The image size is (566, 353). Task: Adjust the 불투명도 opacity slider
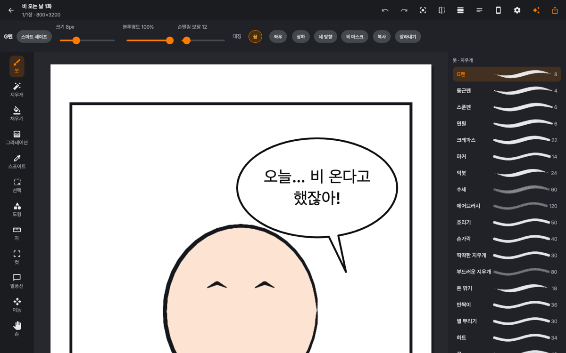coord(150,40)
